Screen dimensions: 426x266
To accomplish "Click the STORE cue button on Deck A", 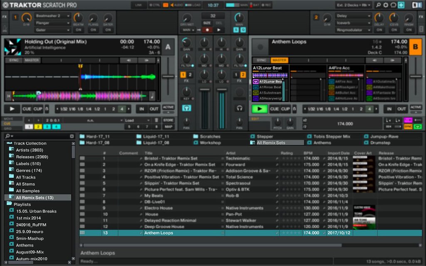I will coord(168,120).
